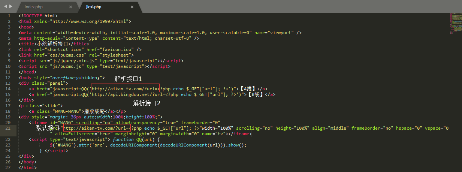This screenshot has height=172, width=462.
Task: Close the jiexi.php tab
Action: (132, 7)
